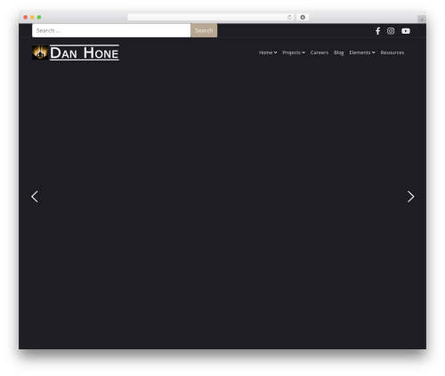
Task: Open the Instagram social icon
Action: coord(391,31)
